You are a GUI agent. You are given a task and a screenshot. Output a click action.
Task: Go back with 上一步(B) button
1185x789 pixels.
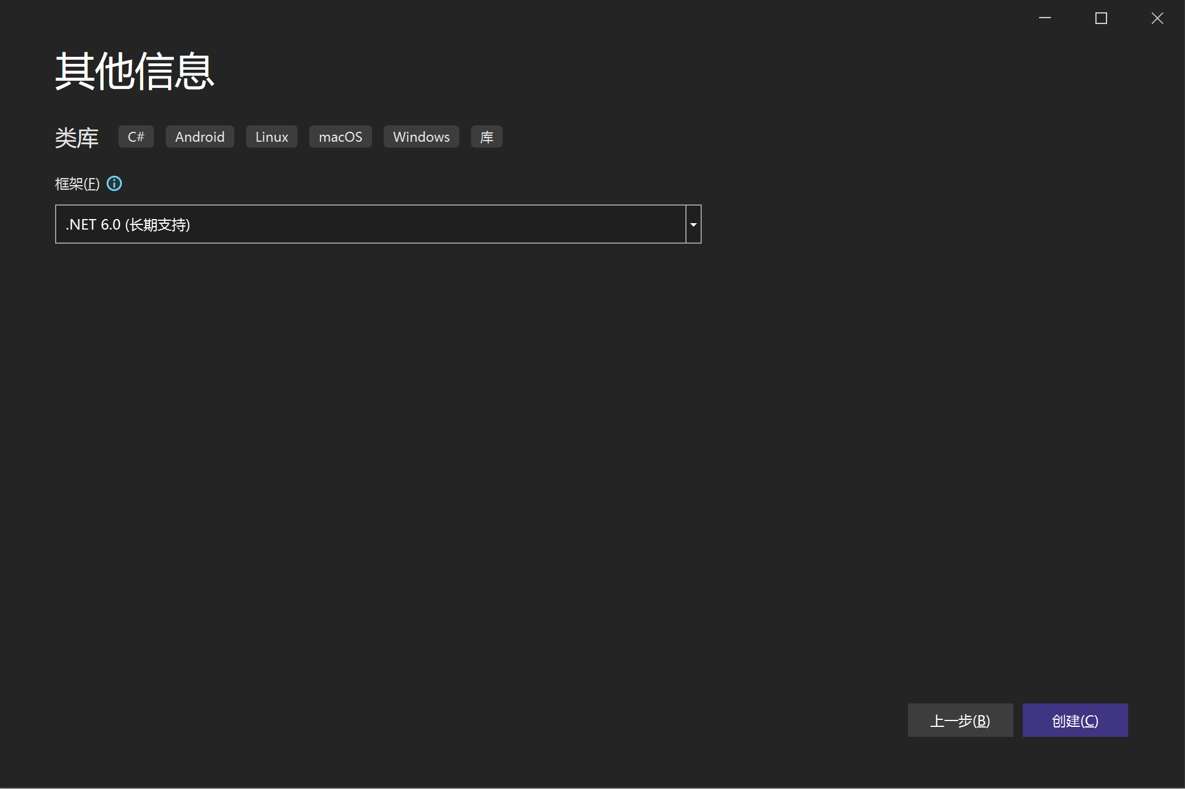pos(960,720)
